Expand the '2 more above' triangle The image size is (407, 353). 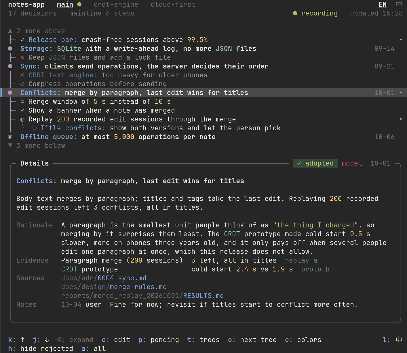(x=10, y=31)
